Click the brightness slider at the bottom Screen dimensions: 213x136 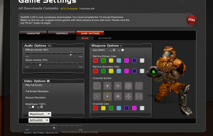54,126
